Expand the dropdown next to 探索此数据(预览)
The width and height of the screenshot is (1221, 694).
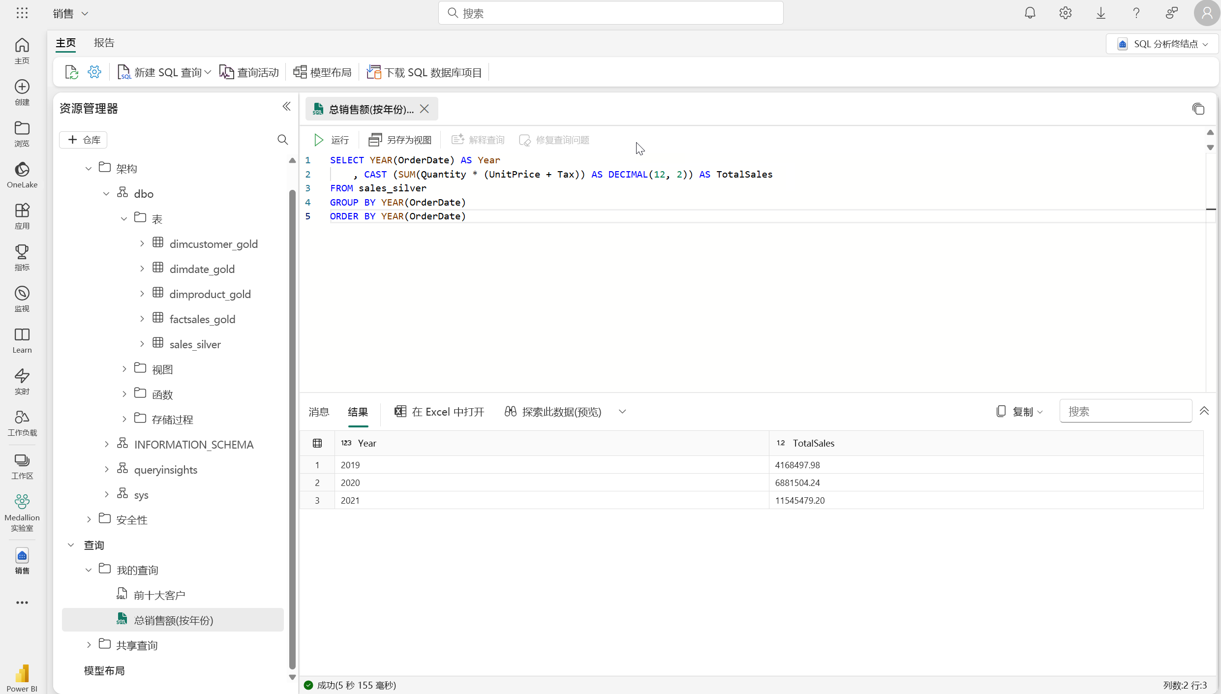[622, 412]
